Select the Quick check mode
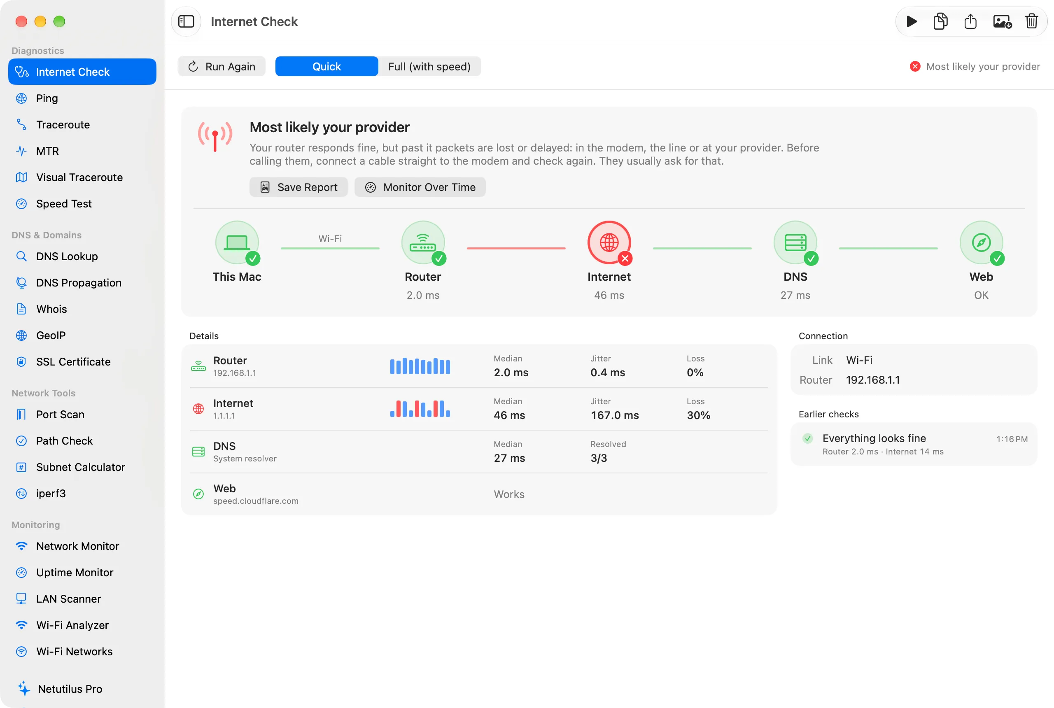Screen dimensions: 1054x708 [x=326, y=66]
